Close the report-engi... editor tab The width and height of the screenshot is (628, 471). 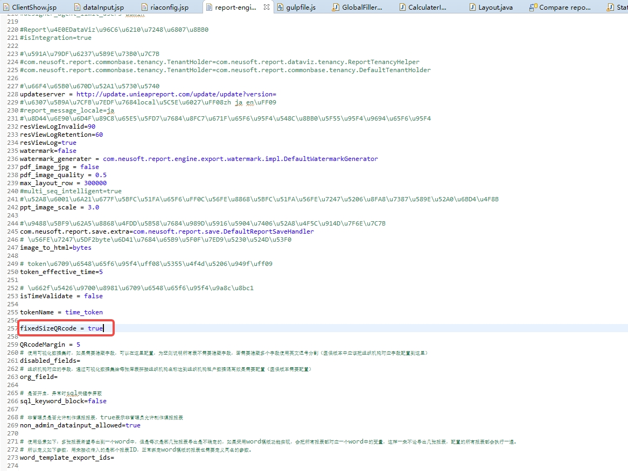[x=267, y=7]
